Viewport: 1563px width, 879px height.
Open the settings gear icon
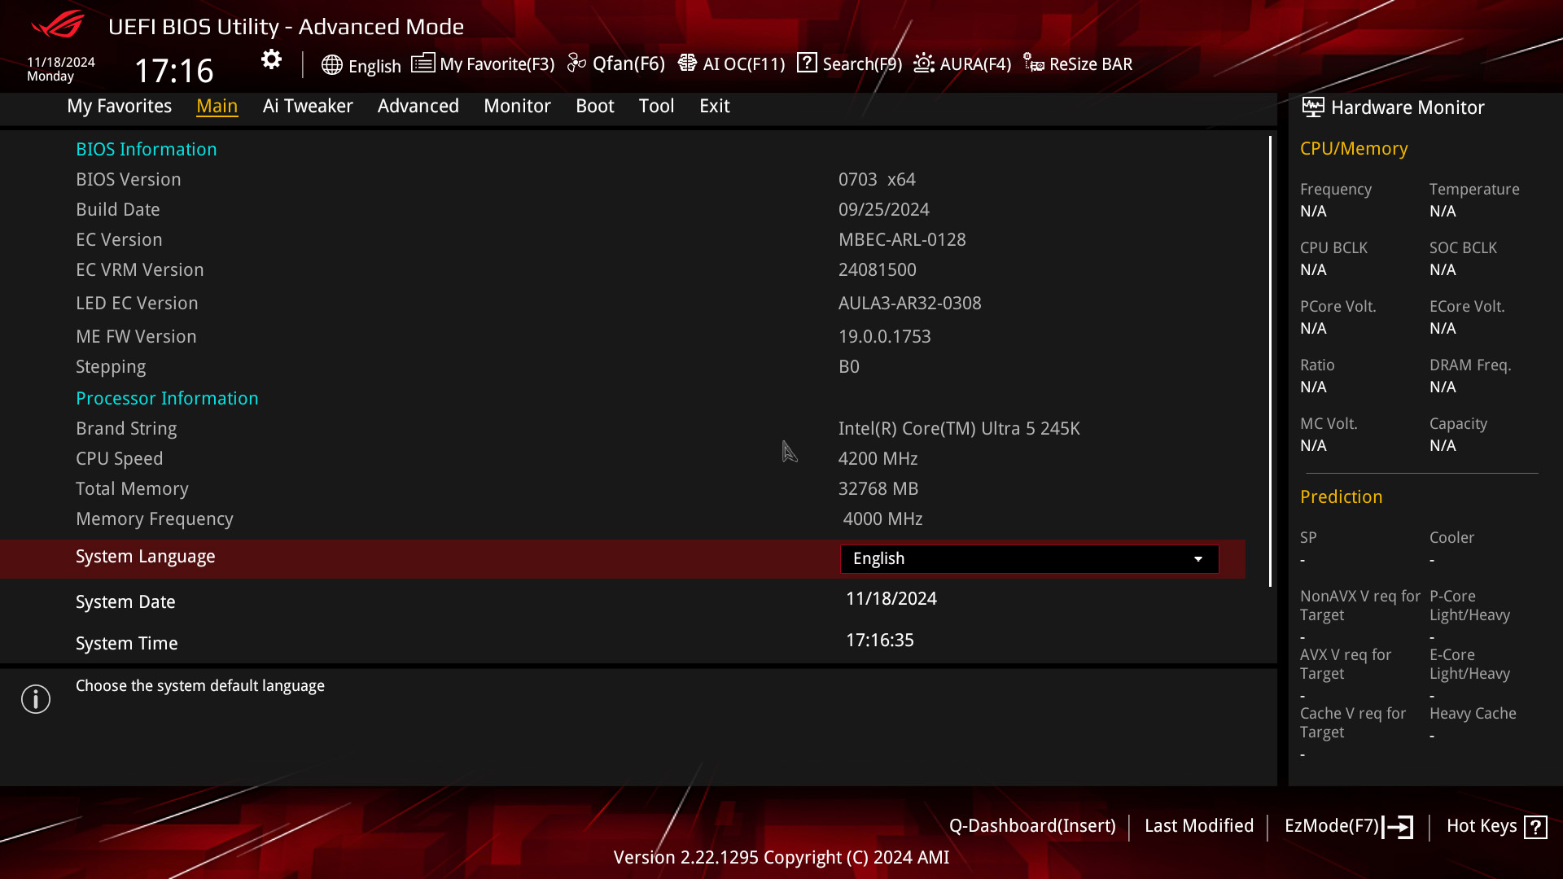pos(271,59)
